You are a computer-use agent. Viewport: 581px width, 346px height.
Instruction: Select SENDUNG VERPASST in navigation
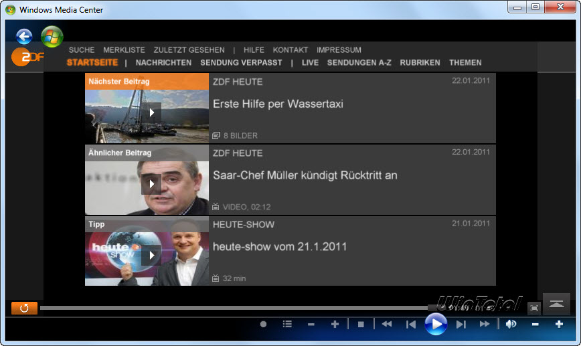241,63
